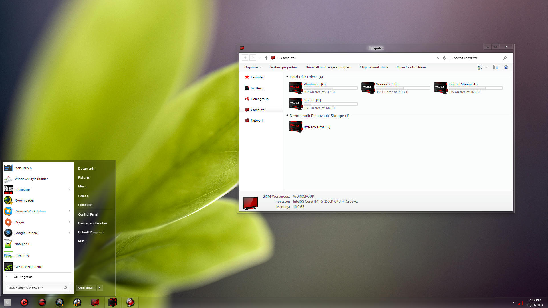Go up one folder level arrow
Image resolution: width=548 pixels, height=308 pixels.
(266, 58)
